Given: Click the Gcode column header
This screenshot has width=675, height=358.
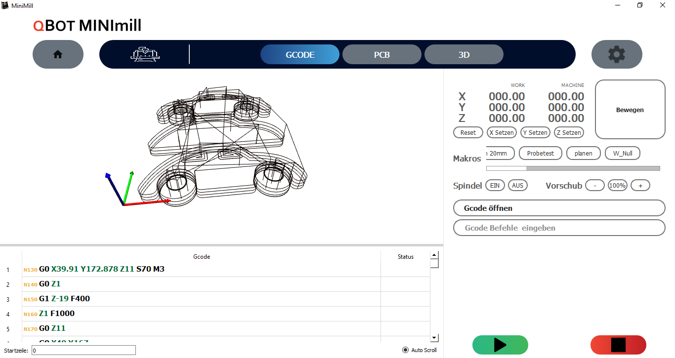Looking at the screenshot, I should pyautogui.click(x=202, y=256).
